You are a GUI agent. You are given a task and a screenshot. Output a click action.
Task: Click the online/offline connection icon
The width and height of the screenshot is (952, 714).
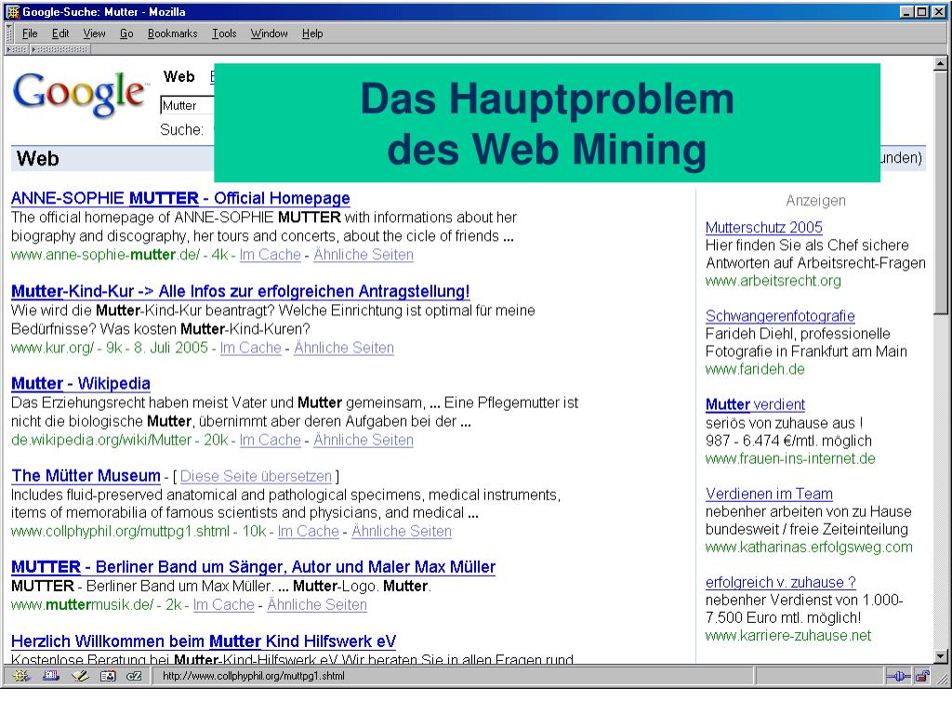tap(897, 676)
